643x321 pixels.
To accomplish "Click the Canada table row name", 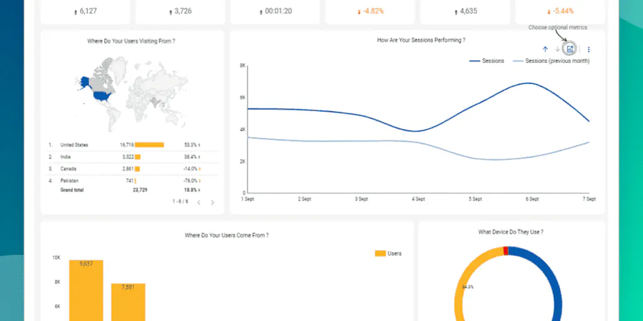I will point(68,169).
